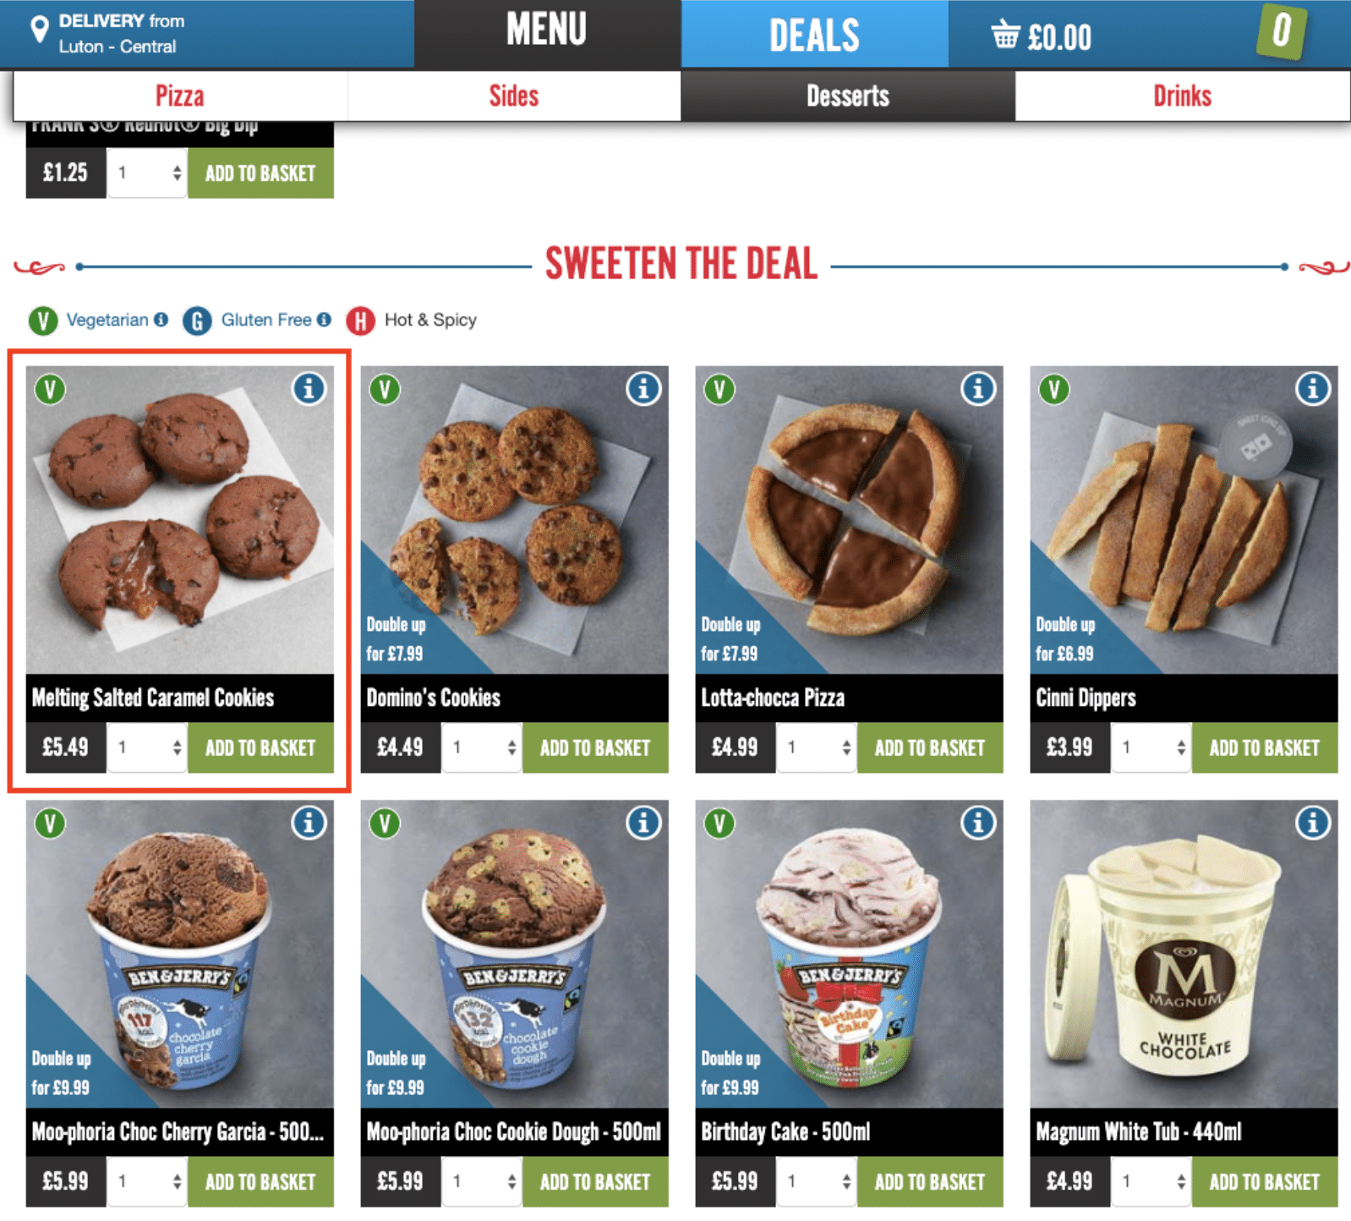This screenshot has width=1351, height=1221.
Task: Click the Moo-phoria Choc Cherry Garcia product image
Action: pyautogui.click(x=180, y=954)
